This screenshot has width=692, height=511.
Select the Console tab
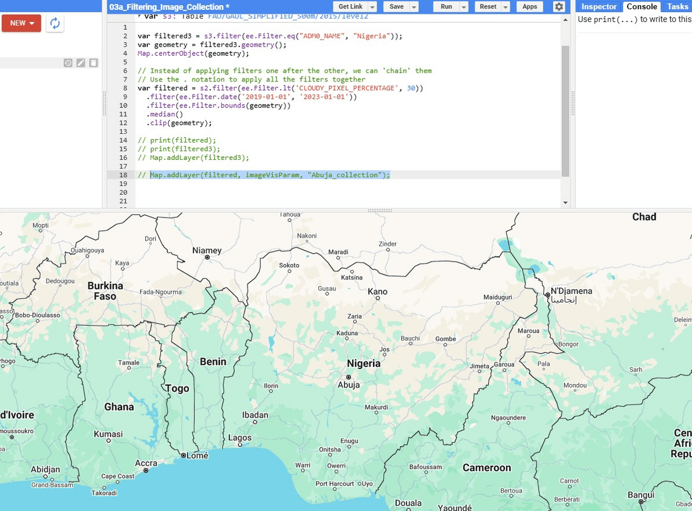pyautogui.click(x=641, y=7)
